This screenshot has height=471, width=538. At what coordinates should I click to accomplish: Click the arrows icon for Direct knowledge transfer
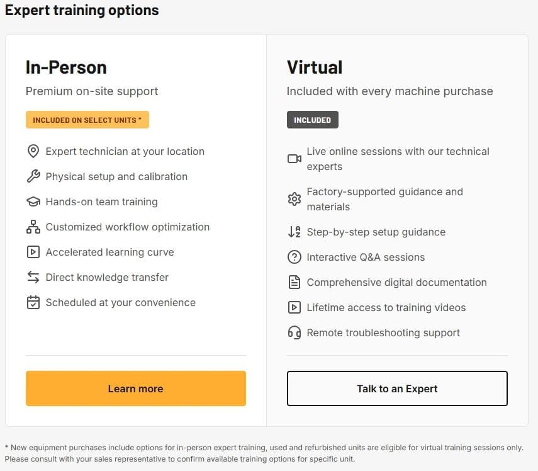coord(33,278)
